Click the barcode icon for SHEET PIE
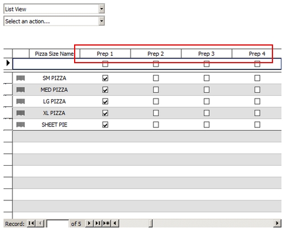Viewport: 285px width, 230px height. pos(21,125)
